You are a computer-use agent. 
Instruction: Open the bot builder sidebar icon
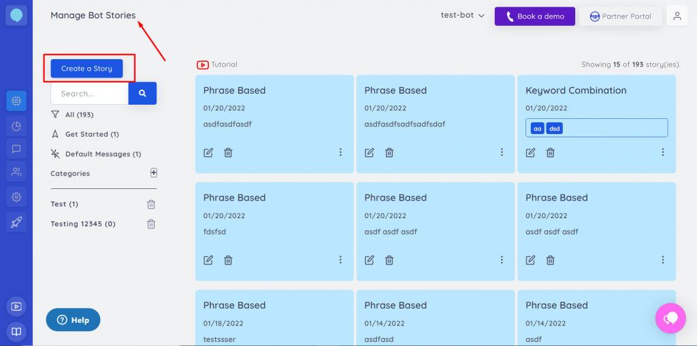point(16,101)
